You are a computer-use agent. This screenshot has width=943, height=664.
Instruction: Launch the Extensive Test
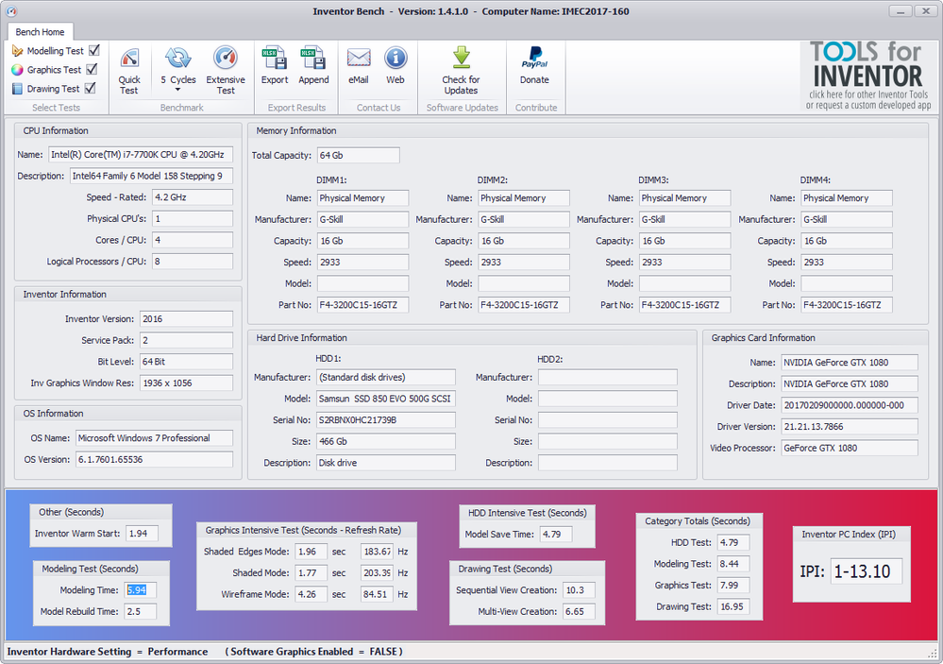click(x=226, y=71)
